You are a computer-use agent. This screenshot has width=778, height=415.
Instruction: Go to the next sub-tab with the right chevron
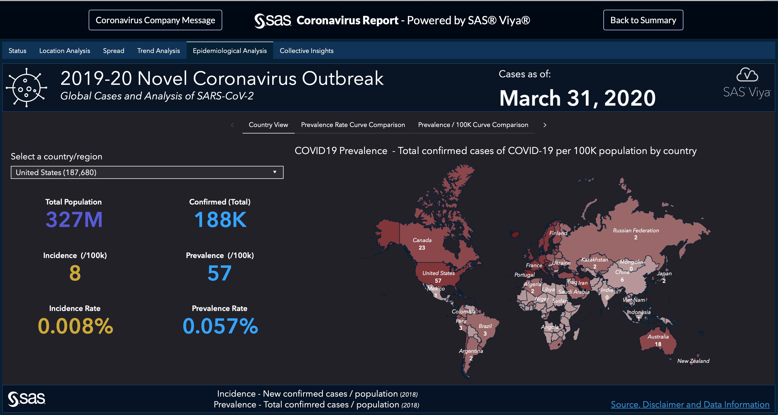(545, 125)
